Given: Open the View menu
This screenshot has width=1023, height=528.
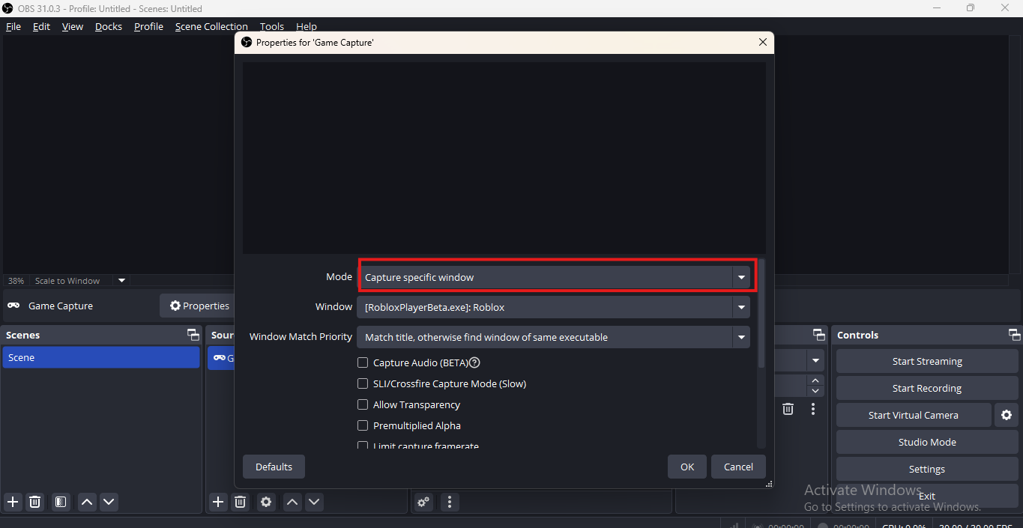Looking at the screenshot, I should [x=73, y=26].
